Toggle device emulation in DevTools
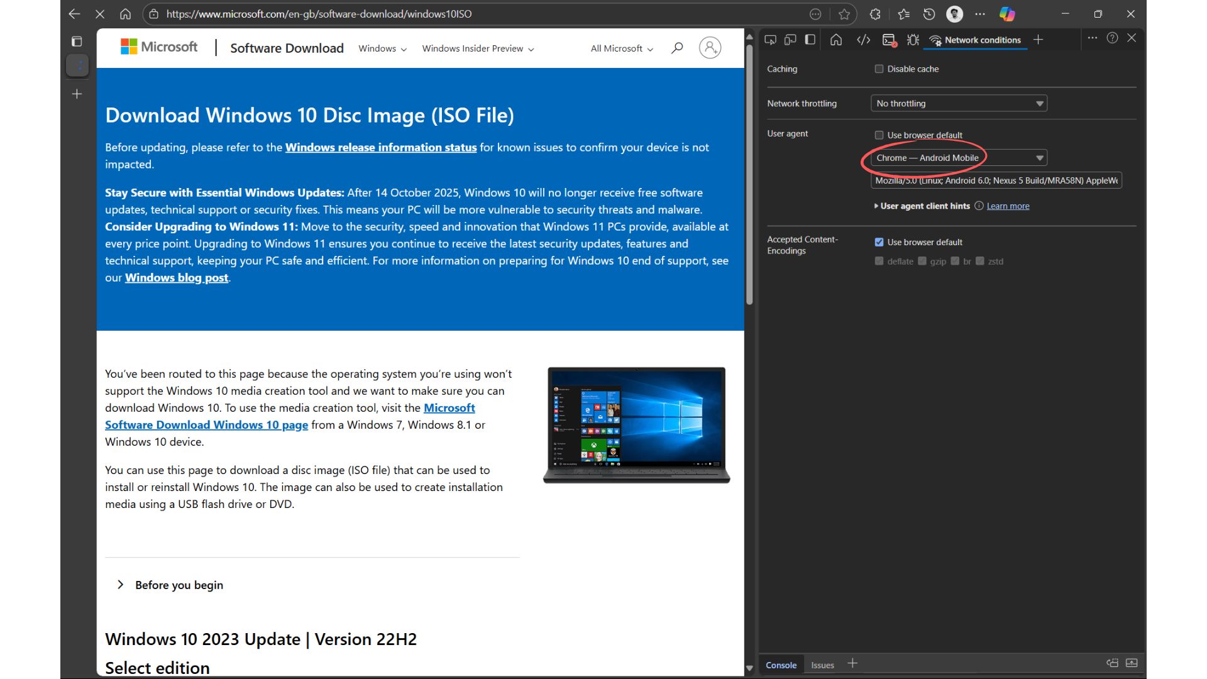Image resolution: width=1207 pixels, height=679 pixels. pos(790,40)
